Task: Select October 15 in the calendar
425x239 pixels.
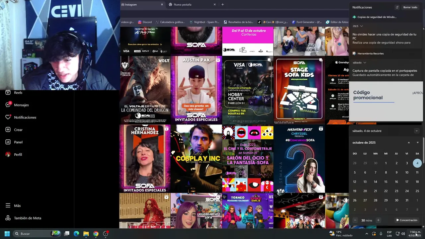Action: tap(386, 182)
